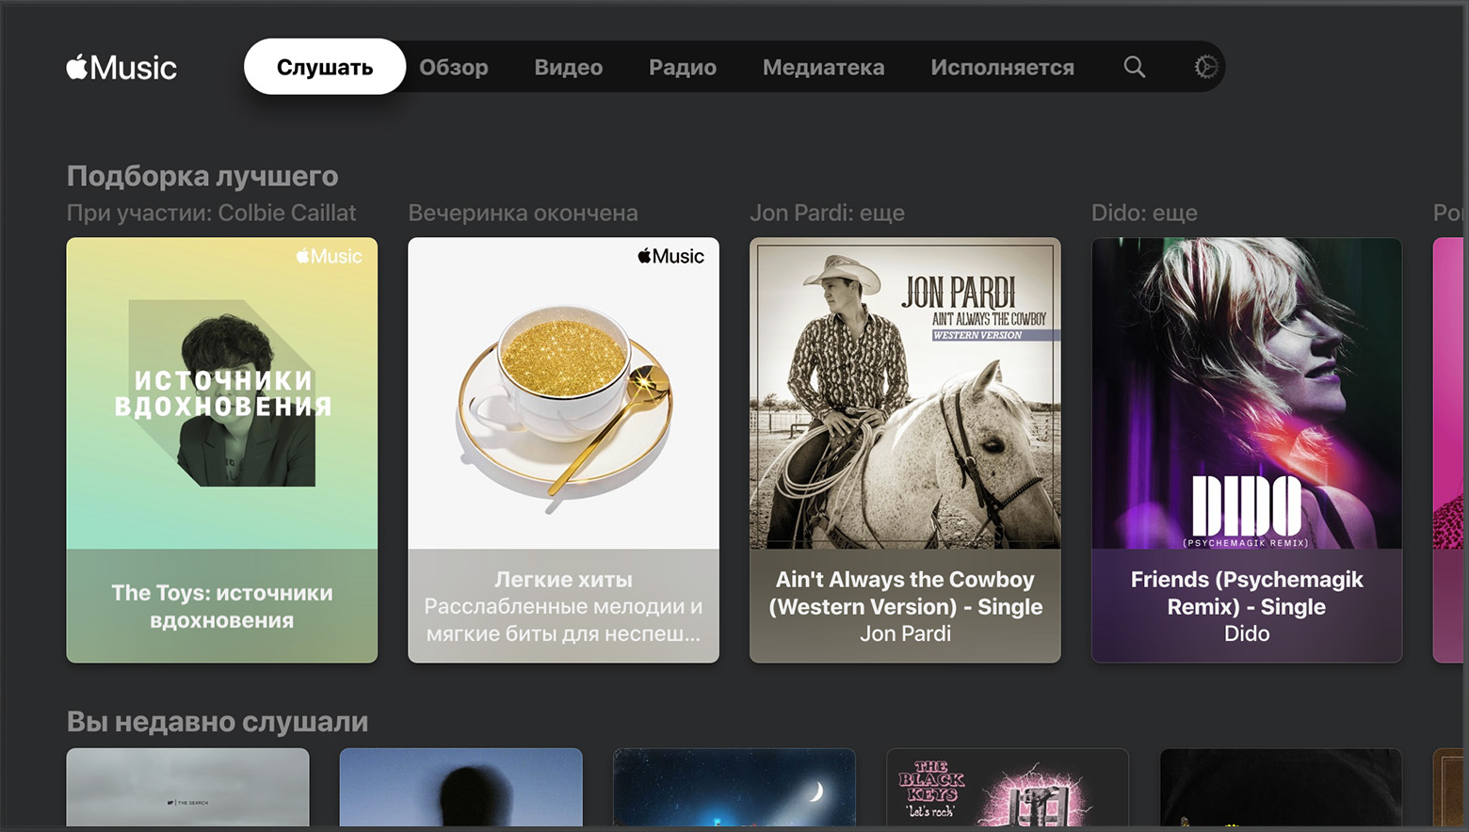Open the Медиатека tab

824,67
